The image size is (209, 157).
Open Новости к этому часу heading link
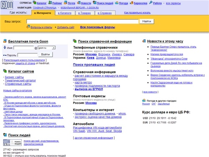pos(165,41)
